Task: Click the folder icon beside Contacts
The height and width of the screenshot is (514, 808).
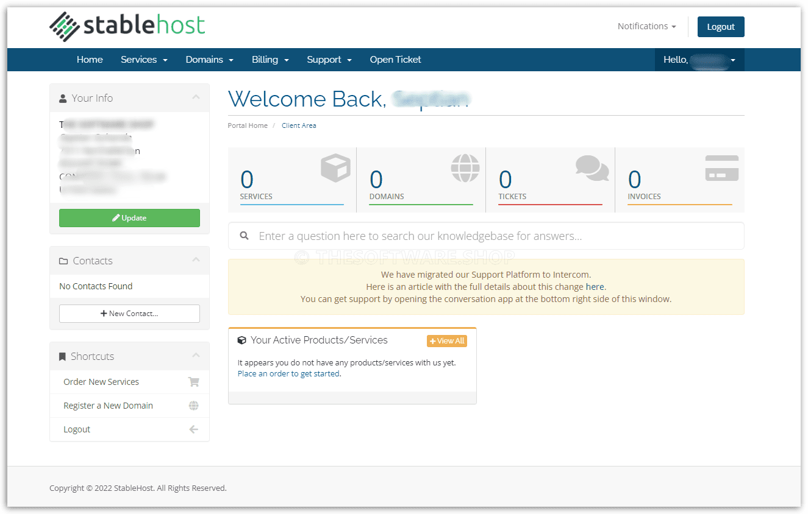Action: point(63,261)
